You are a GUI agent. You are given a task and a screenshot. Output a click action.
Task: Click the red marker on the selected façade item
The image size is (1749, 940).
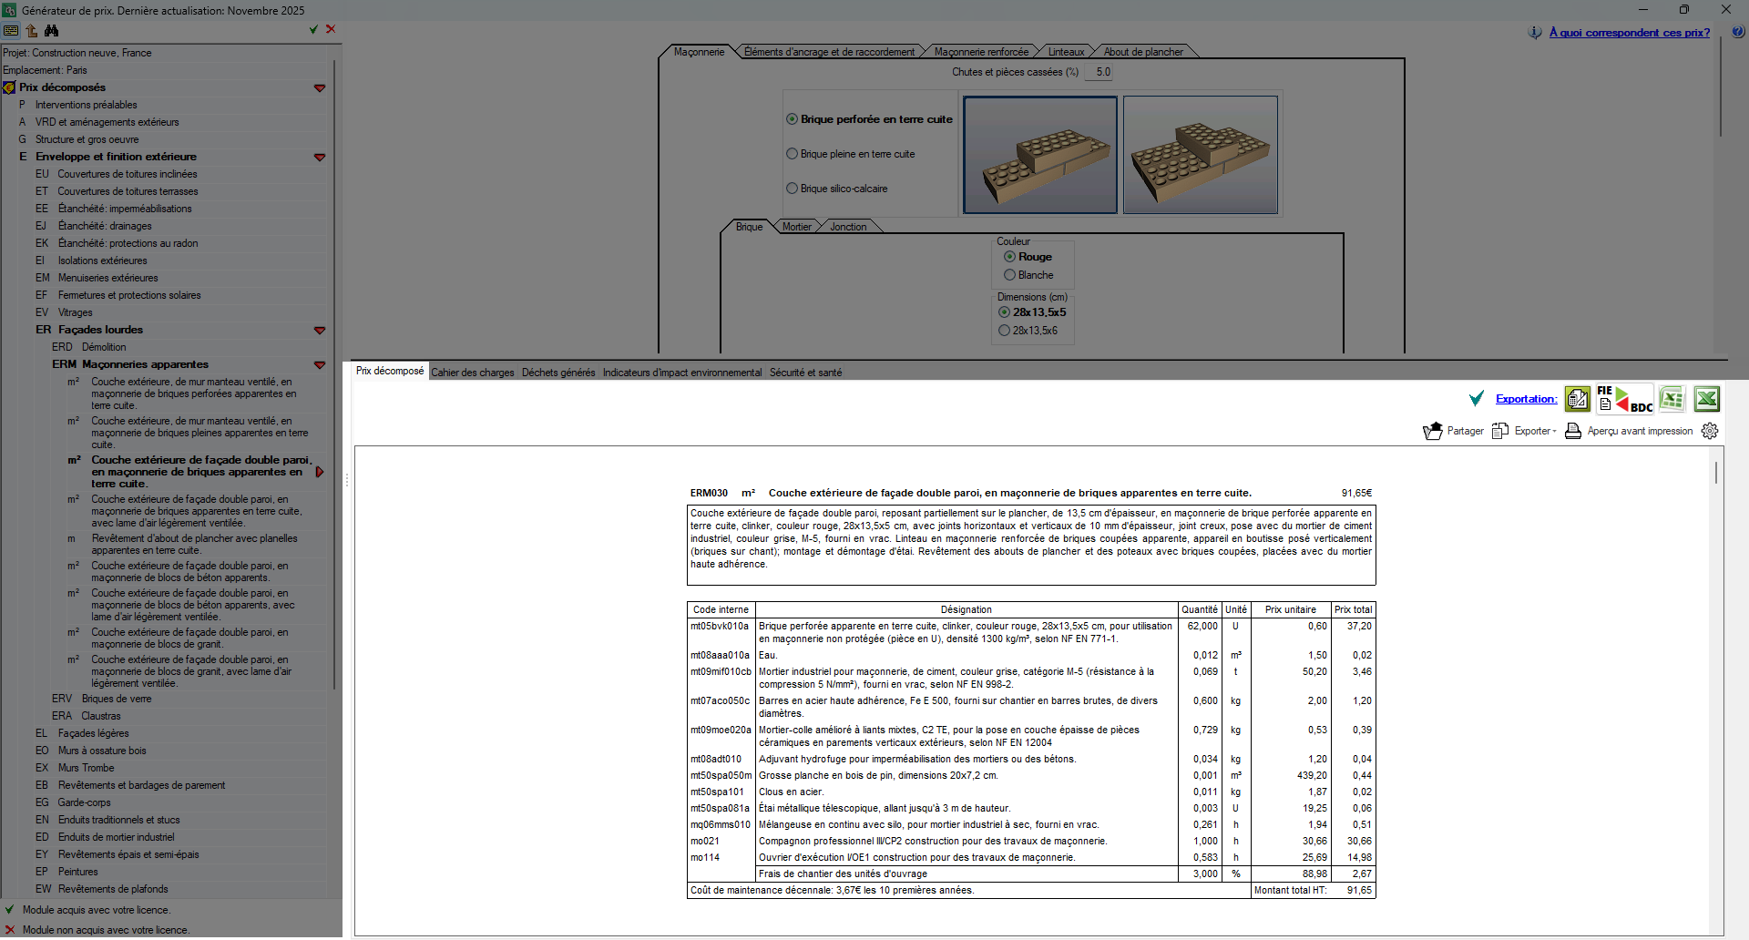tap(320, 472)
